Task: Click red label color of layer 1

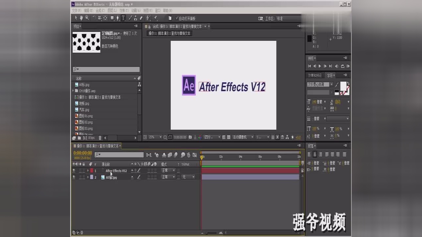Action: 92,171
